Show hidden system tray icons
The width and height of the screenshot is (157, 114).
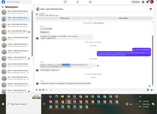pos(137,104)
